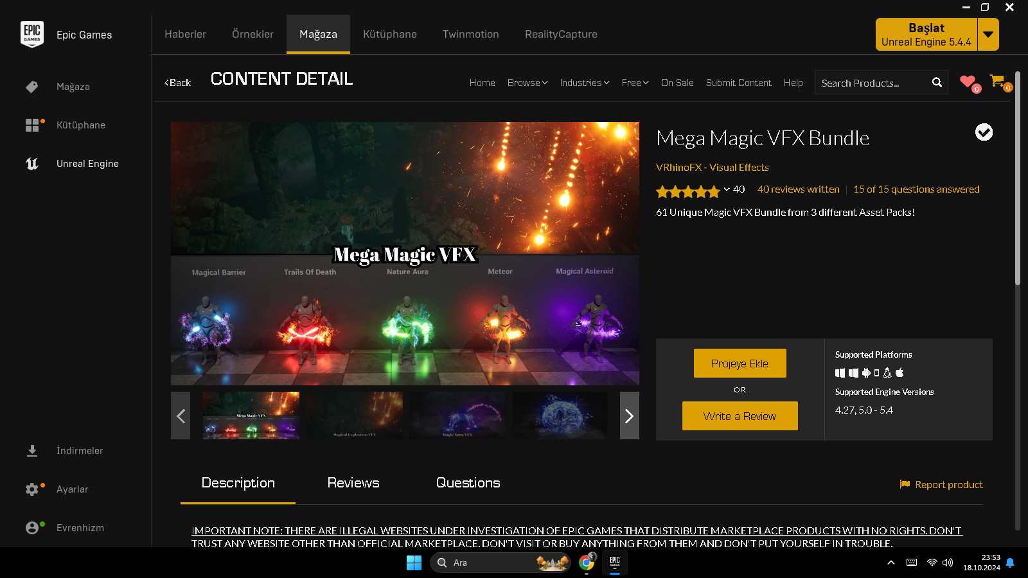Open the Twinmotion tab
1028x578 pixels.
tap(471, 34)
